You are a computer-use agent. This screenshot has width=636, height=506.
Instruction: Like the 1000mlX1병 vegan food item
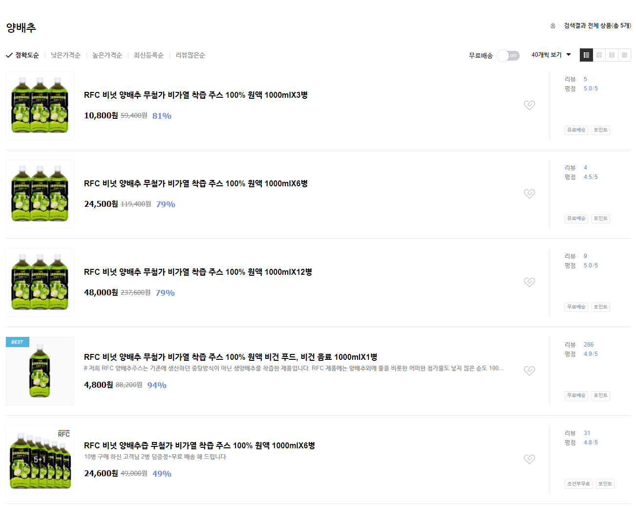(x=530, y=371)
